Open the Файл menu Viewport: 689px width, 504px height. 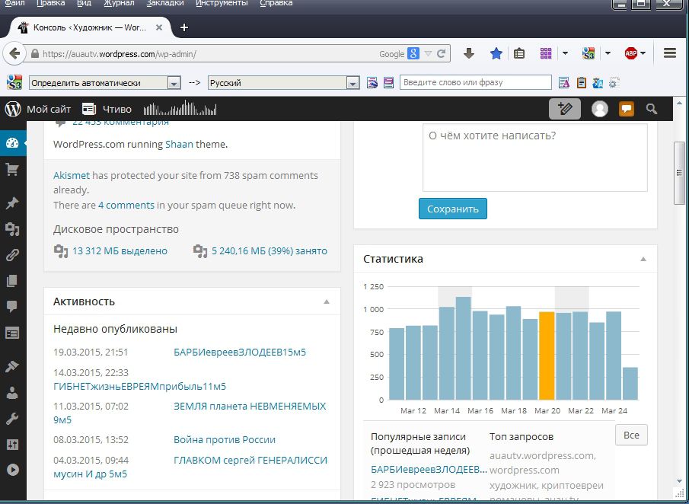point(14,3)
